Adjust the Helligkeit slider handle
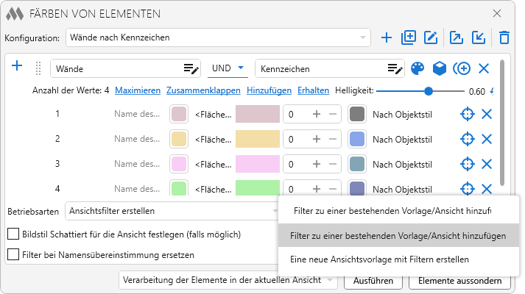Image resolution: width=525 pixels, height=294 pixels. pos(429,91)
